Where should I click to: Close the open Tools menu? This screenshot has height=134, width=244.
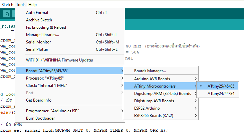21,5
